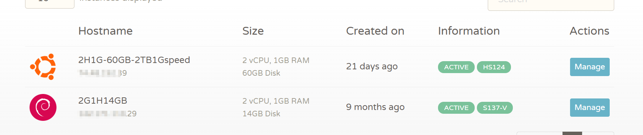The height and width of the screenshot is (135, 643).
Task: Open the instances displayed count dropdown
Action: (50, 3)
